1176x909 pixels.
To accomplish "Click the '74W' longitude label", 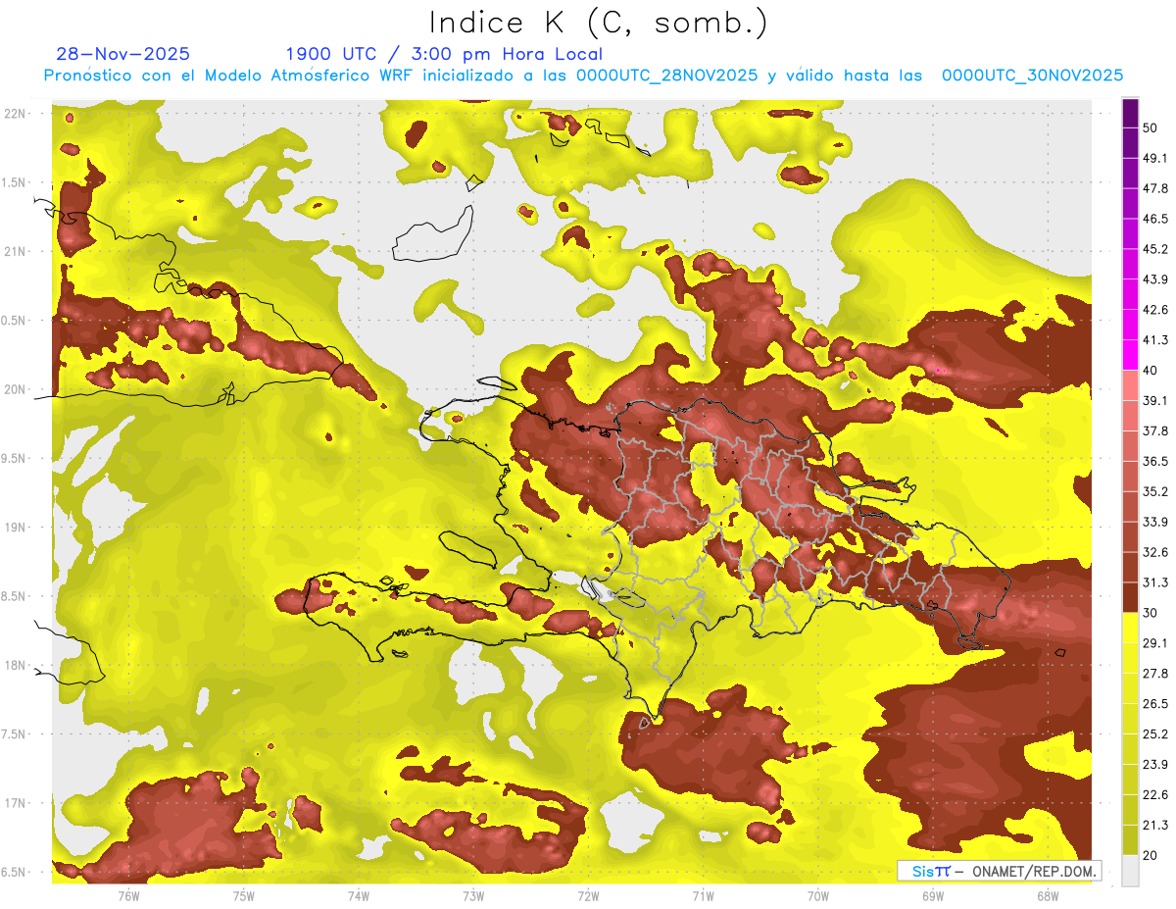I will [358, 895].
